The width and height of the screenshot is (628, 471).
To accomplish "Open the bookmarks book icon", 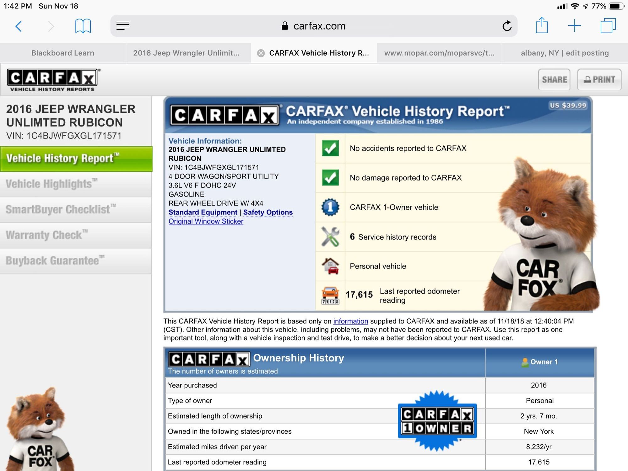I will coord(83,26).
